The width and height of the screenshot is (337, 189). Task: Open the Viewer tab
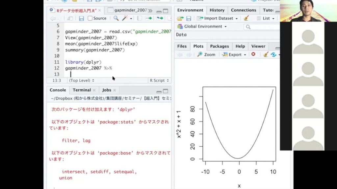click(258, 46)
